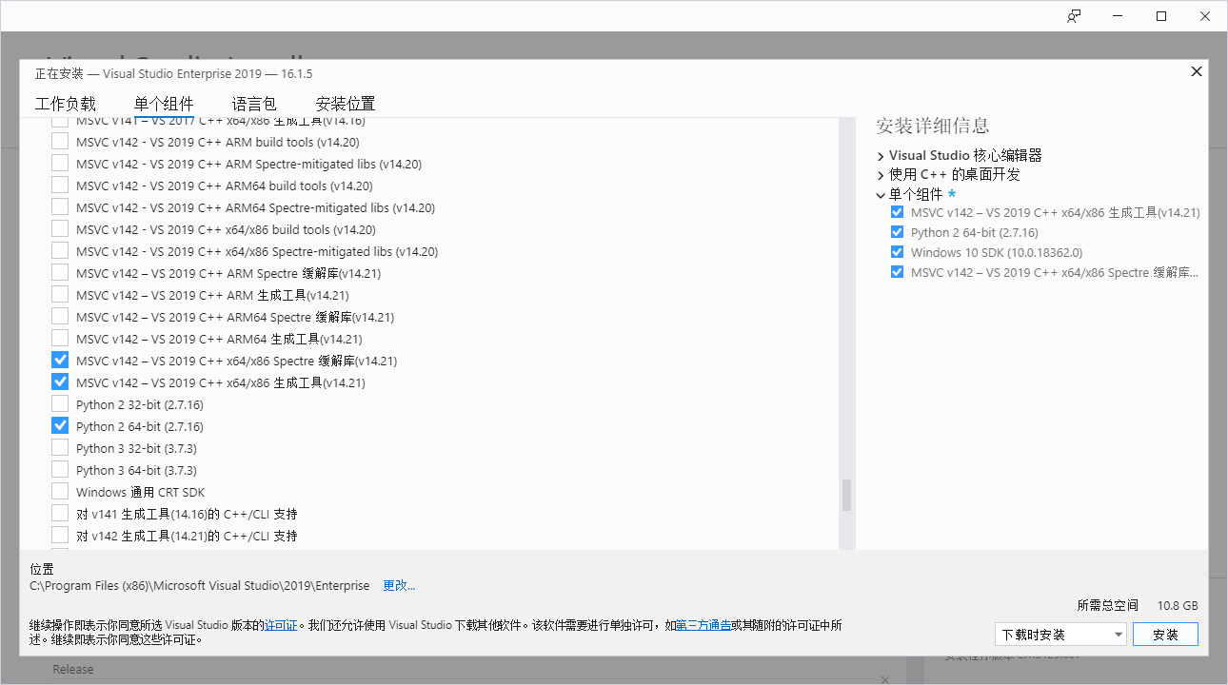1228x685 pixels.
Task: Click the Python 3 64-bit (3.7.3) label
Action: pos(136,470)
